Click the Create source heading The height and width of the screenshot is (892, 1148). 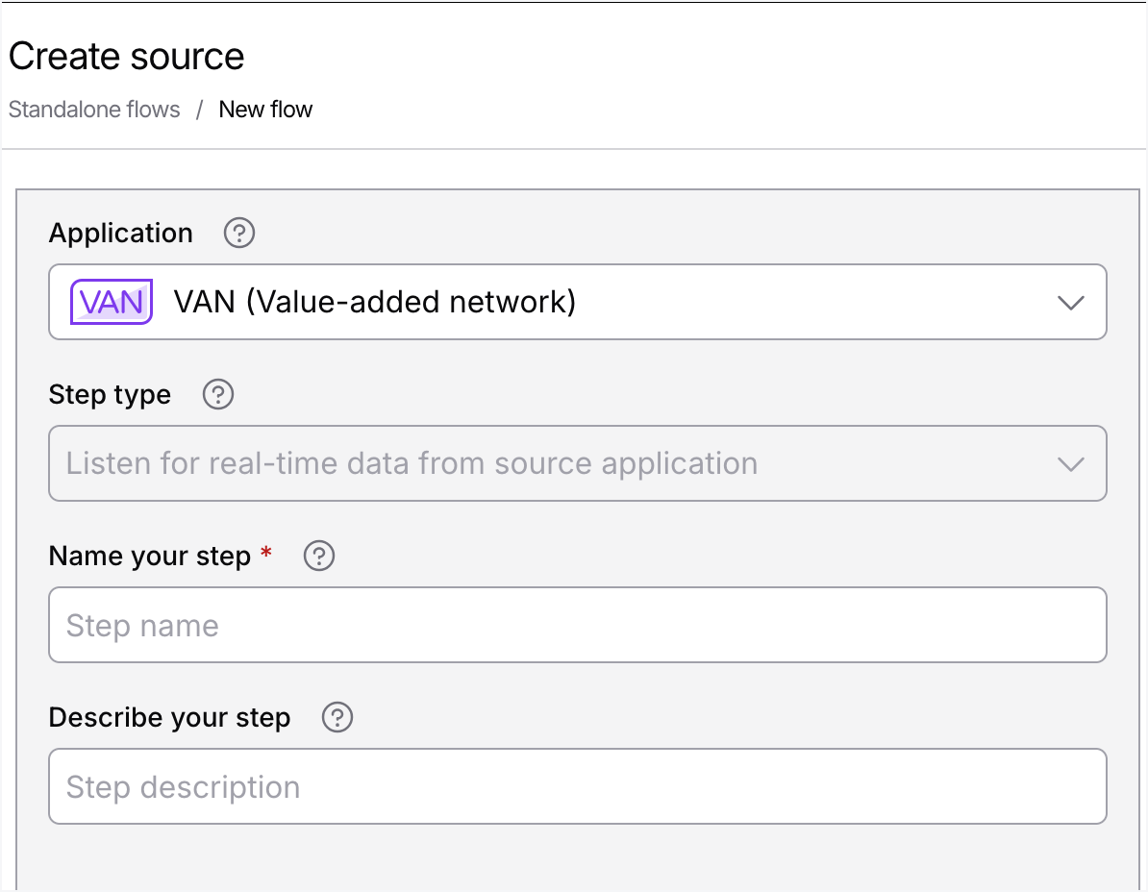(127, 57)
